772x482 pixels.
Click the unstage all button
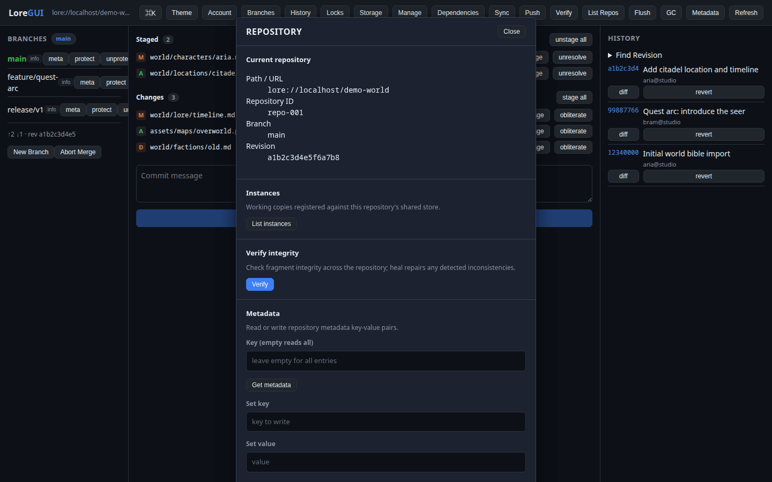571,40
